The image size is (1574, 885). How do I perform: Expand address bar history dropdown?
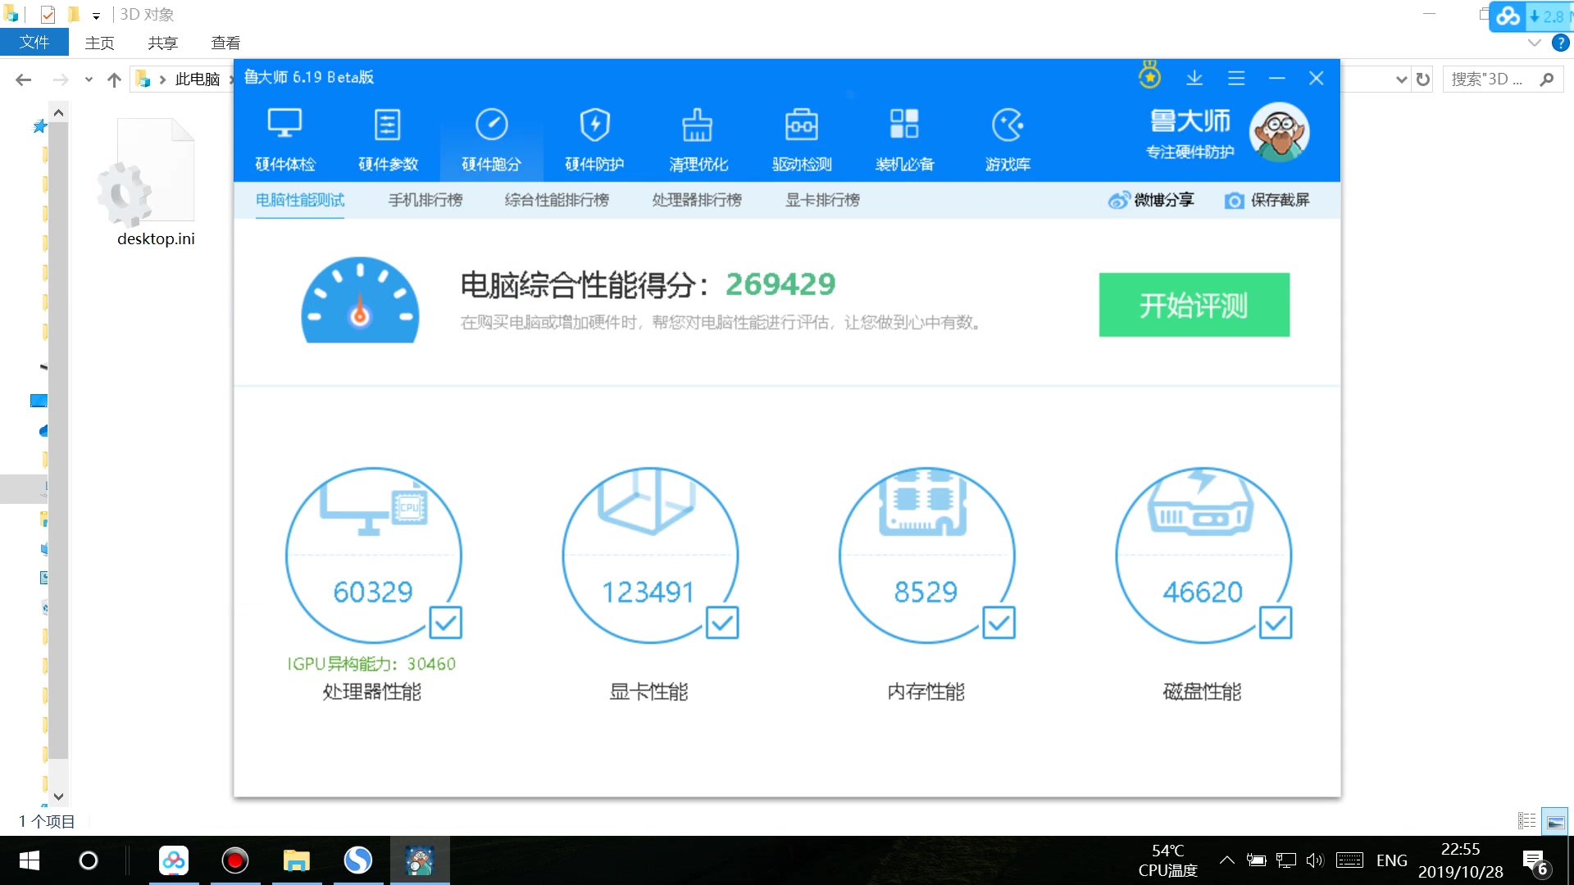pos(1401,79)
